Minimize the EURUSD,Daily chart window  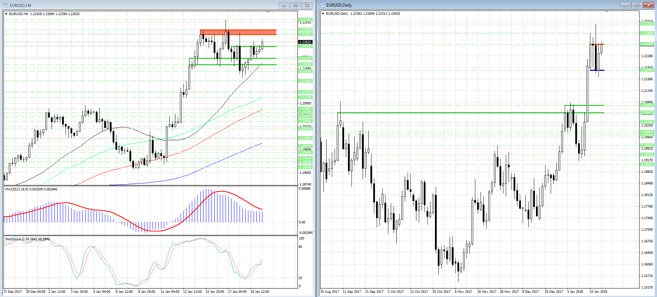click(x=625, y=5)
